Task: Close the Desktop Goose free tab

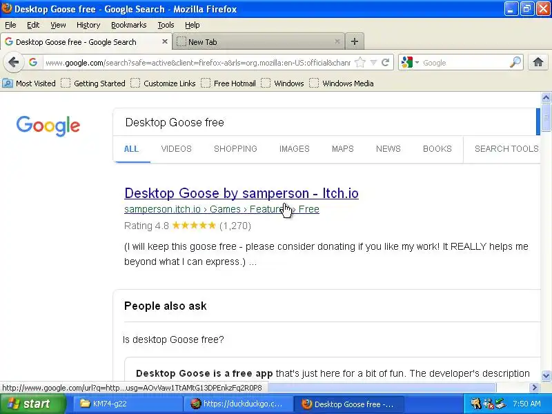Action: click(164, 41)
